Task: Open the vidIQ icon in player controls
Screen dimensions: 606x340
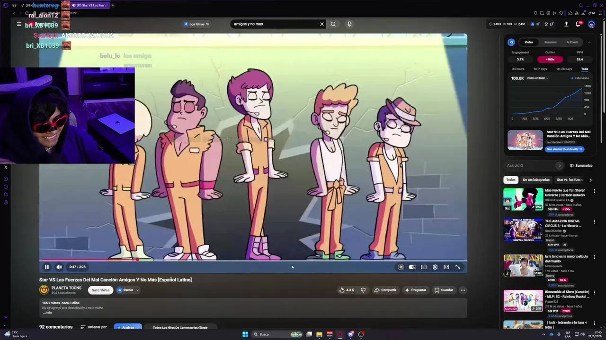Action: pos(401,267)
